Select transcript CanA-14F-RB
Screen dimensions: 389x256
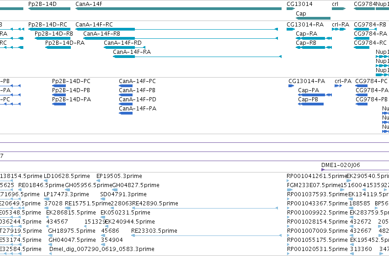pyautogui.click(x=181, y=38)
